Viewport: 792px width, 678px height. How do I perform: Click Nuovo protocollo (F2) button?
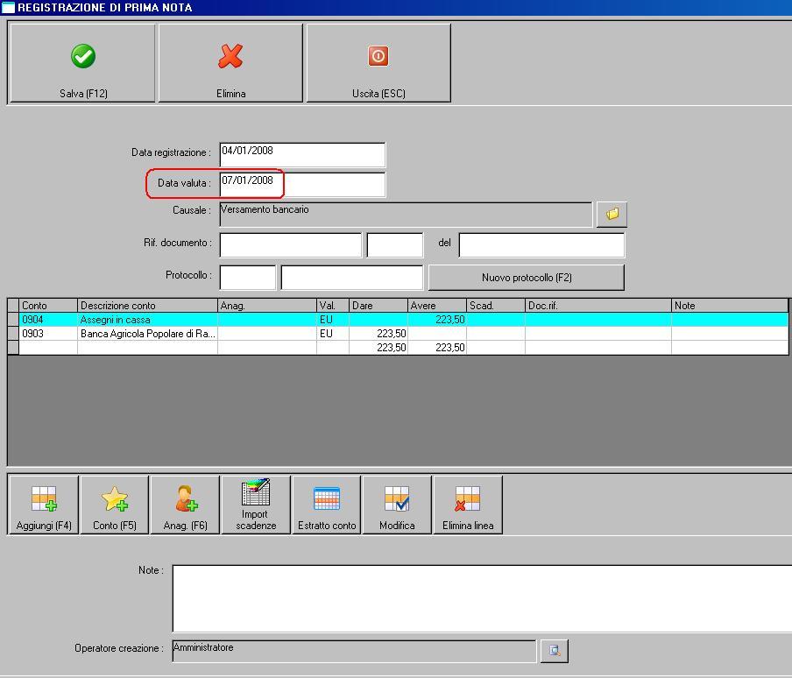point(527,278)
